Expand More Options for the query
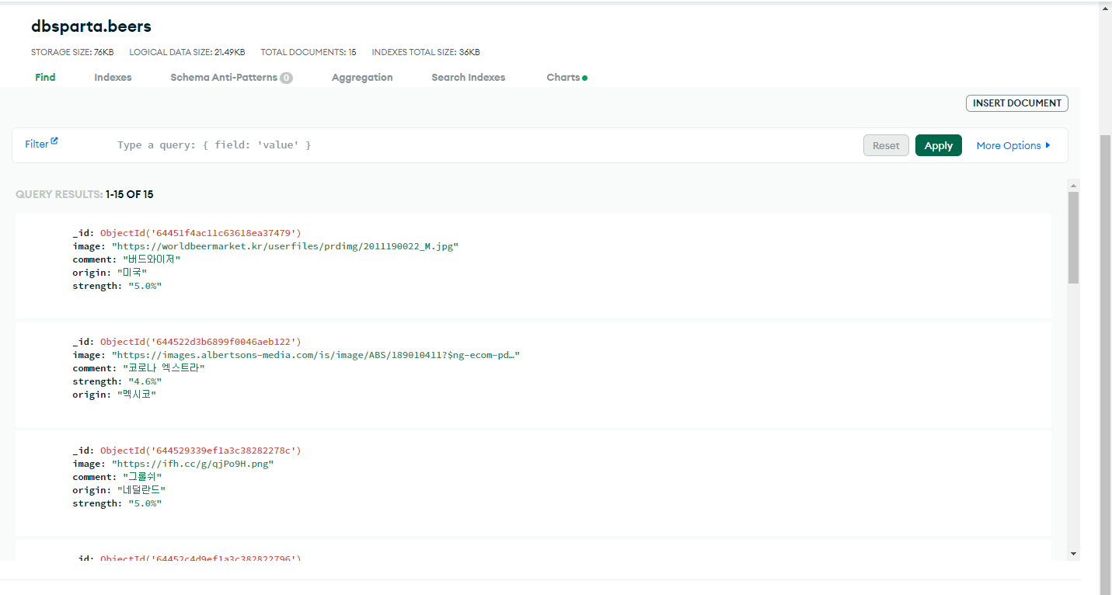Screen dimensions: 1112x595 tap(1013, 145)
